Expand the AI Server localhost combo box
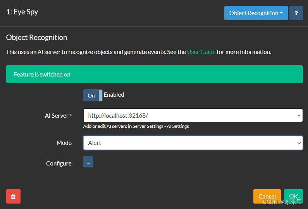This screenshot has height=209, width=308. click(193, 115)
